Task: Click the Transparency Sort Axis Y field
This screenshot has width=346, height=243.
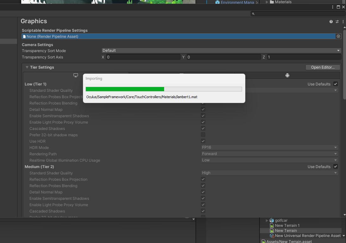Action: 224,57
